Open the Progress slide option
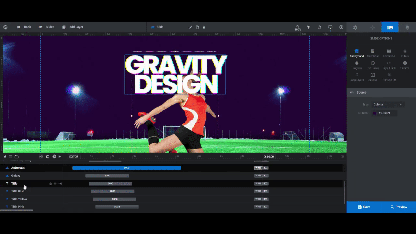 click(357, 65)
